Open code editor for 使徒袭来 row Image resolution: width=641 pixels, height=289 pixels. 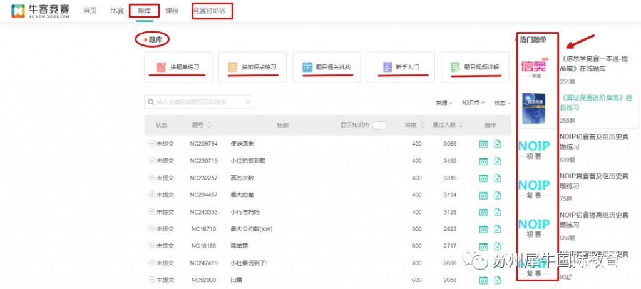483,144
